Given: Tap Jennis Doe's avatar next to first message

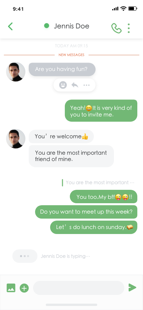Looking at the screenshot, I should coord(16,72).
